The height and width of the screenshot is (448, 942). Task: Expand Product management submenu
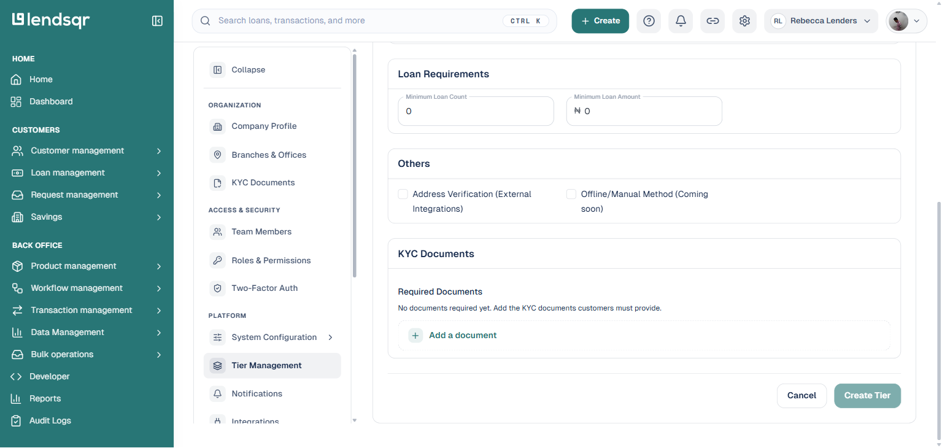point(159,266)
